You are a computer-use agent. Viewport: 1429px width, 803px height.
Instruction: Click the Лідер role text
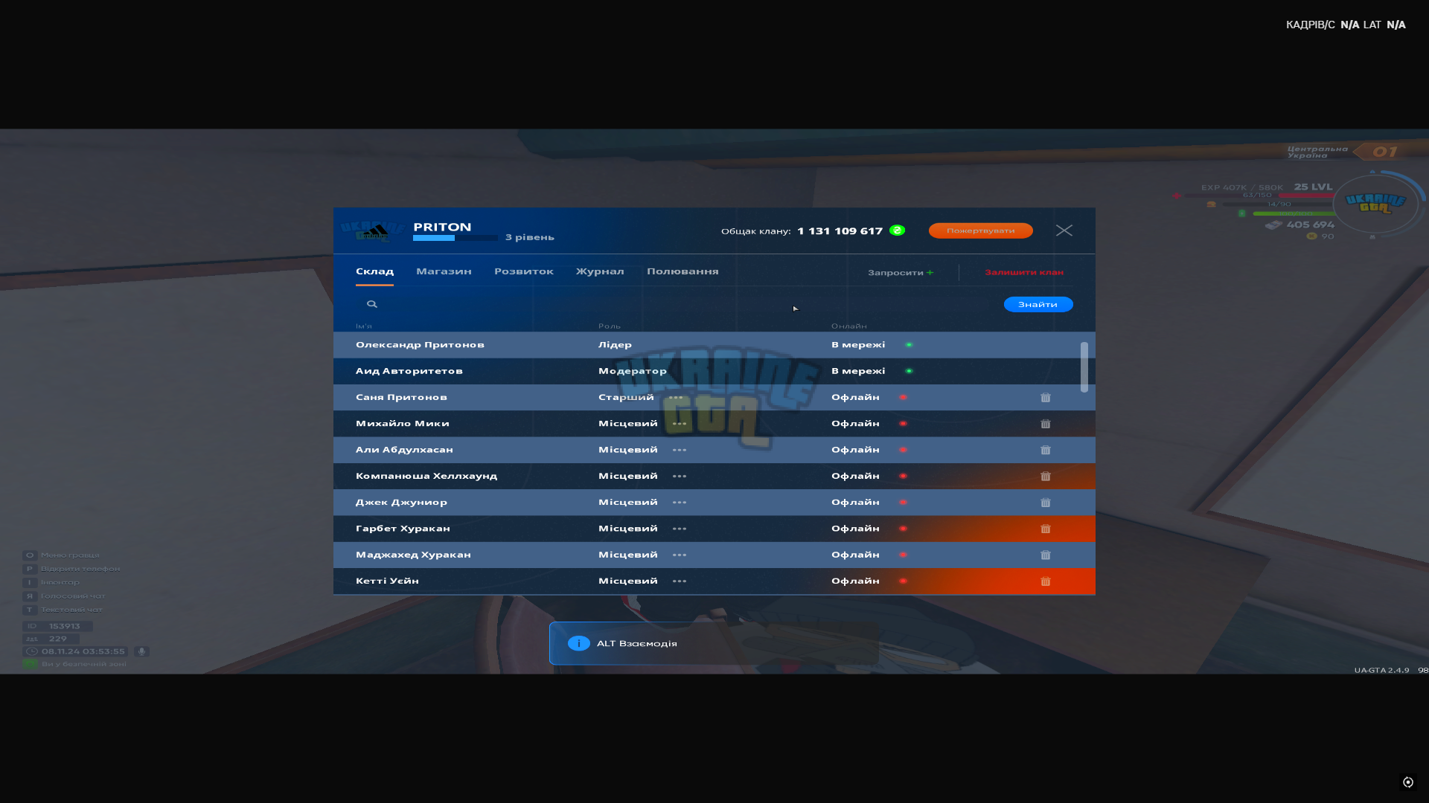[x=615, y=345]
